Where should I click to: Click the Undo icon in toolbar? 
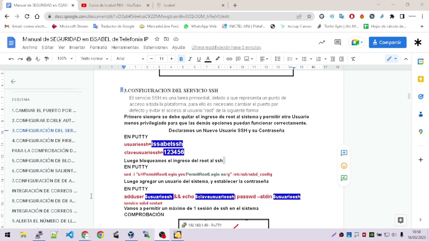(11, 59)
